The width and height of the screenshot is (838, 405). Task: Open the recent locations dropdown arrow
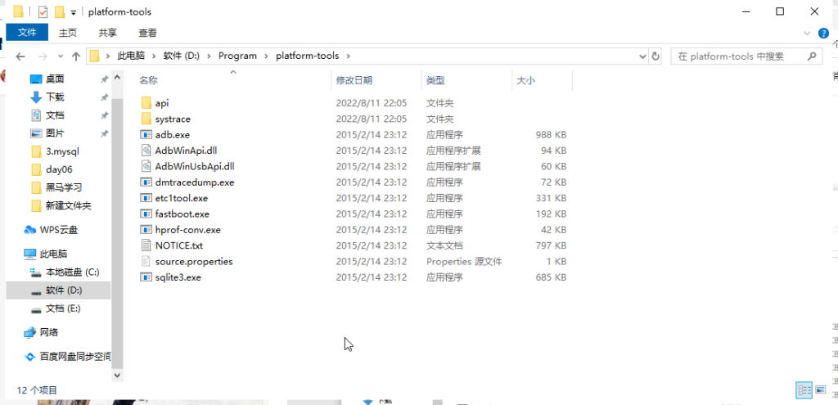(x=59, y=56)
